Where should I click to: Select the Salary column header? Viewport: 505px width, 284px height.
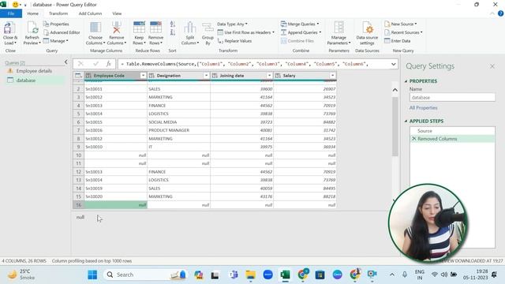click(305, 76)
